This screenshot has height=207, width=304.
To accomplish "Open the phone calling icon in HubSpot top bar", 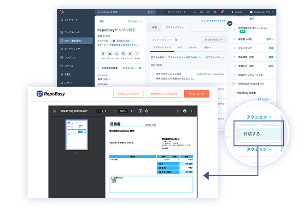I will [x=195, y=12].
